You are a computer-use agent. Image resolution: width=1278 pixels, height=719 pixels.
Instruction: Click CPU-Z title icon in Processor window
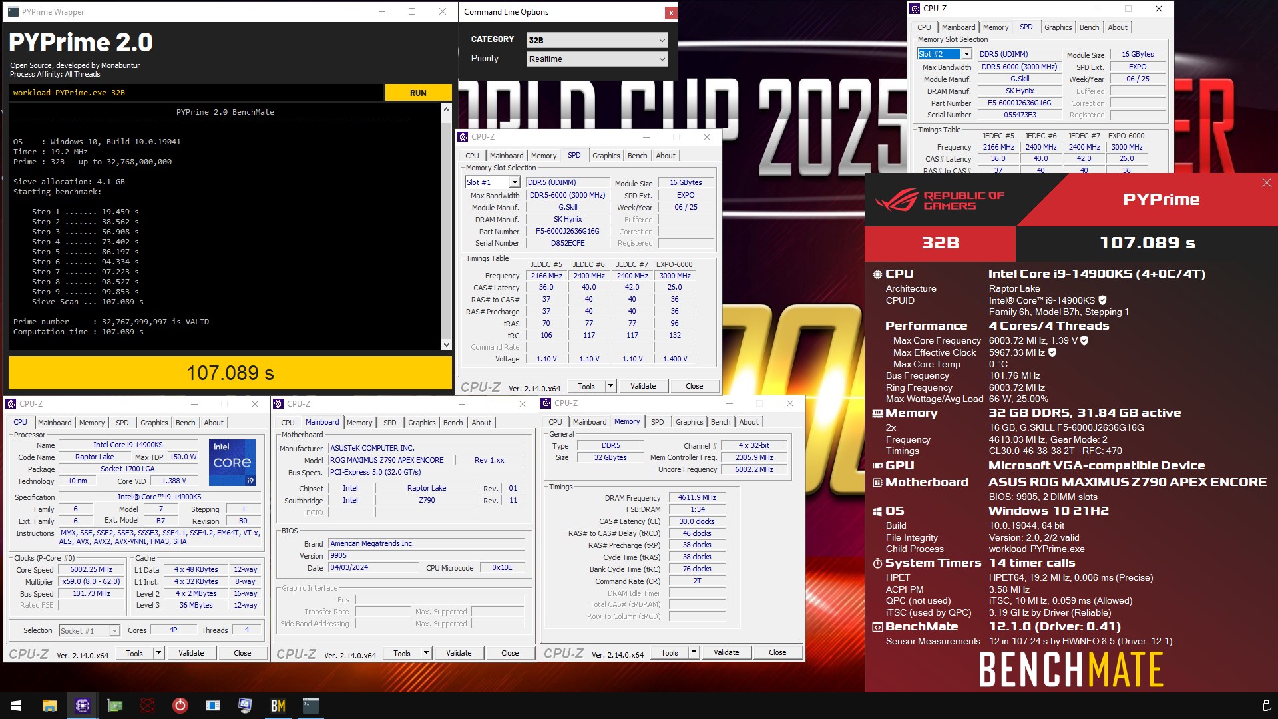(11, 404)
